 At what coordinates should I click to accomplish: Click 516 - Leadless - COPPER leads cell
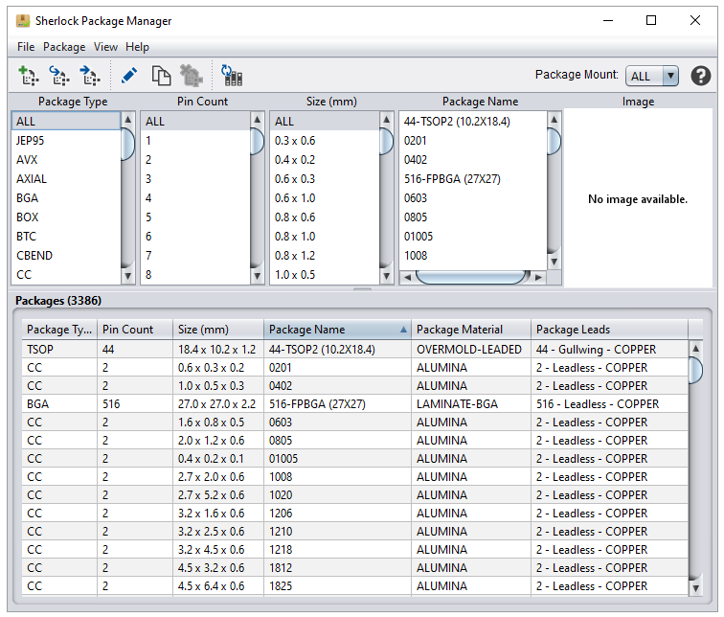[x=609, y=404]
